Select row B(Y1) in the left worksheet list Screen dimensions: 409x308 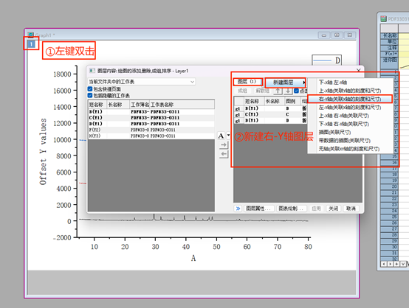click(x=151, y=112)
